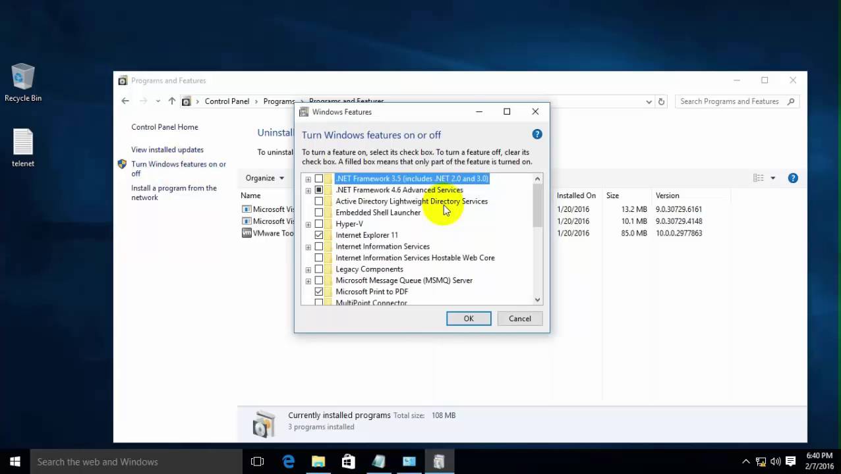The width and height of the screenshot is (841, 474).
Task: Click the help icon in Programs and Features
Action: [x=793, y=178]
